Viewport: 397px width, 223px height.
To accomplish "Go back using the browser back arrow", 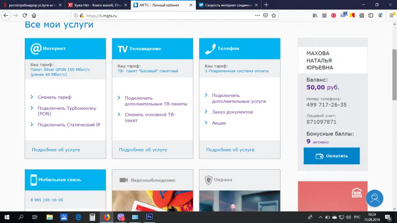I will click(6, 15).
